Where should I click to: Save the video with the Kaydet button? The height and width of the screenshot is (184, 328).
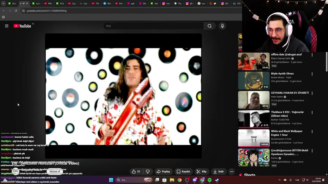pos(183,171)
